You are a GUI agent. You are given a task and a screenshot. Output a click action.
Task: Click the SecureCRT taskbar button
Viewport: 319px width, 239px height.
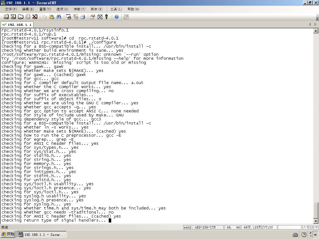[x=42, y=235]
